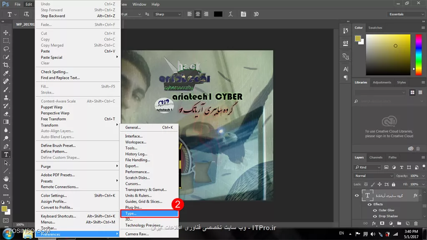Hide the text layer with eye icon
The height and width of the screenshot is (240, 427).
point(357,195)
